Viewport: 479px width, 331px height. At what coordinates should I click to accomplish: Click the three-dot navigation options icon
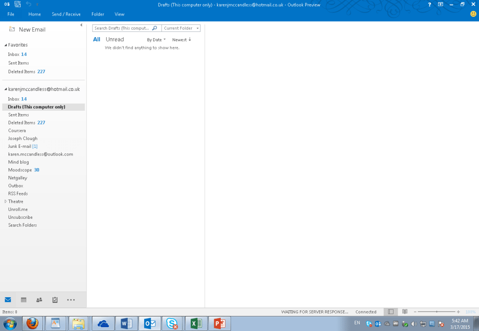point(71,300)
